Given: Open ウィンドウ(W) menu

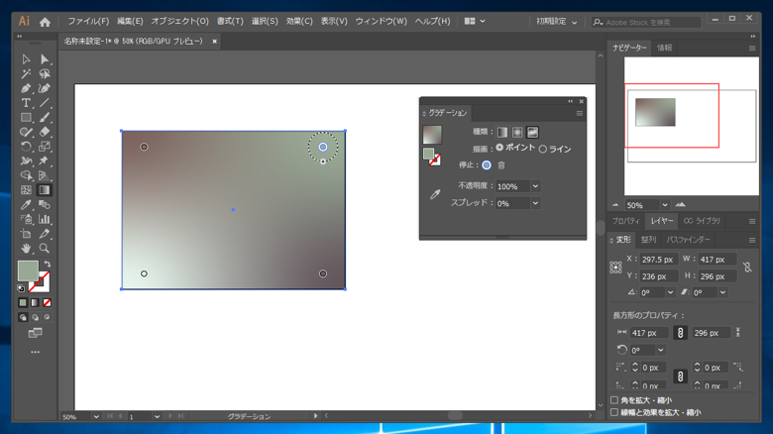Looking at the screenshot, I should [x=382, y=21].
